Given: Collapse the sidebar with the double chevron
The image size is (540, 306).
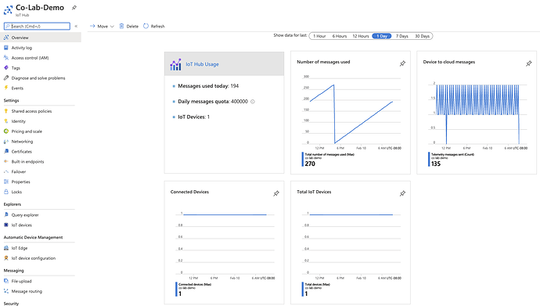Looking at the screenshot, I should [x=76, y=26].
